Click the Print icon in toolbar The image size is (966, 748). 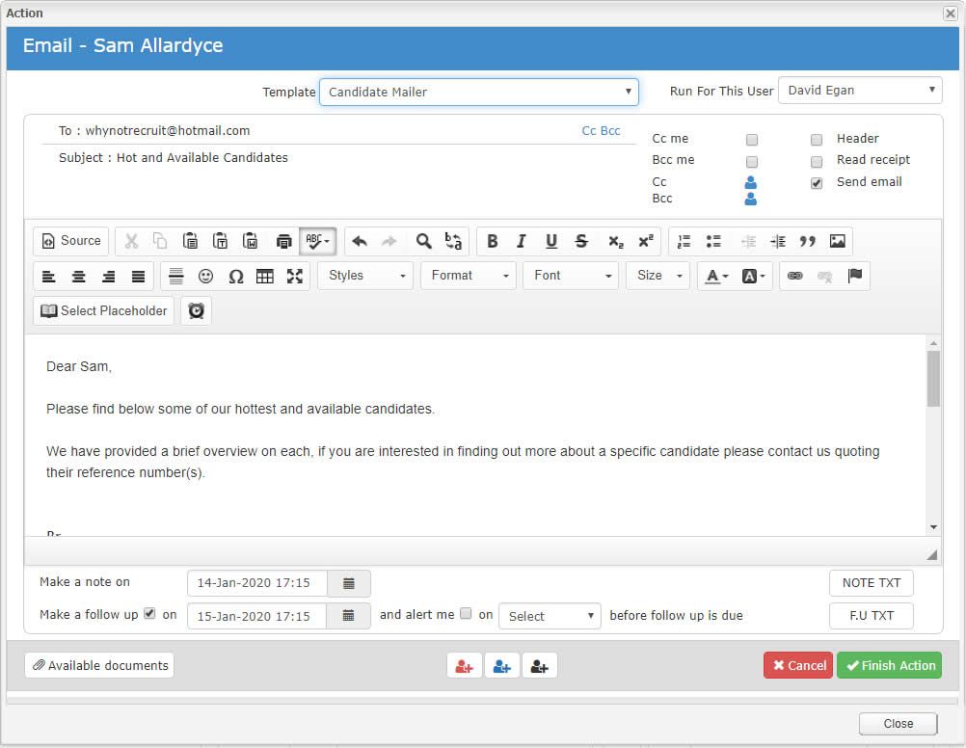point(283,241)
